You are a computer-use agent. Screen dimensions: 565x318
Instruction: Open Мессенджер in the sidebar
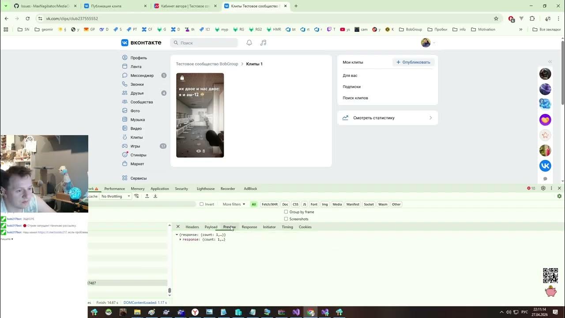click(x=142, y=76)
